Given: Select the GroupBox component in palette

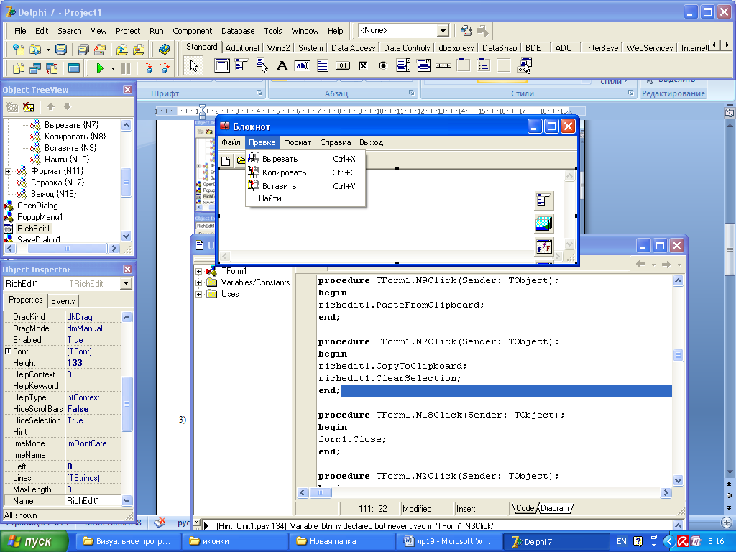Looking at the screenshot, I should tap(464, 65).
